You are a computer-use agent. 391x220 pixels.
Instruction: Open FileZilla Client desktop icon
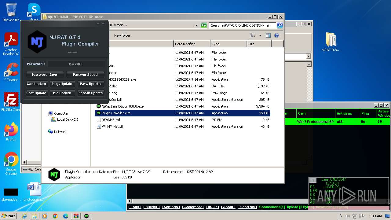click(x=11, y=102)
